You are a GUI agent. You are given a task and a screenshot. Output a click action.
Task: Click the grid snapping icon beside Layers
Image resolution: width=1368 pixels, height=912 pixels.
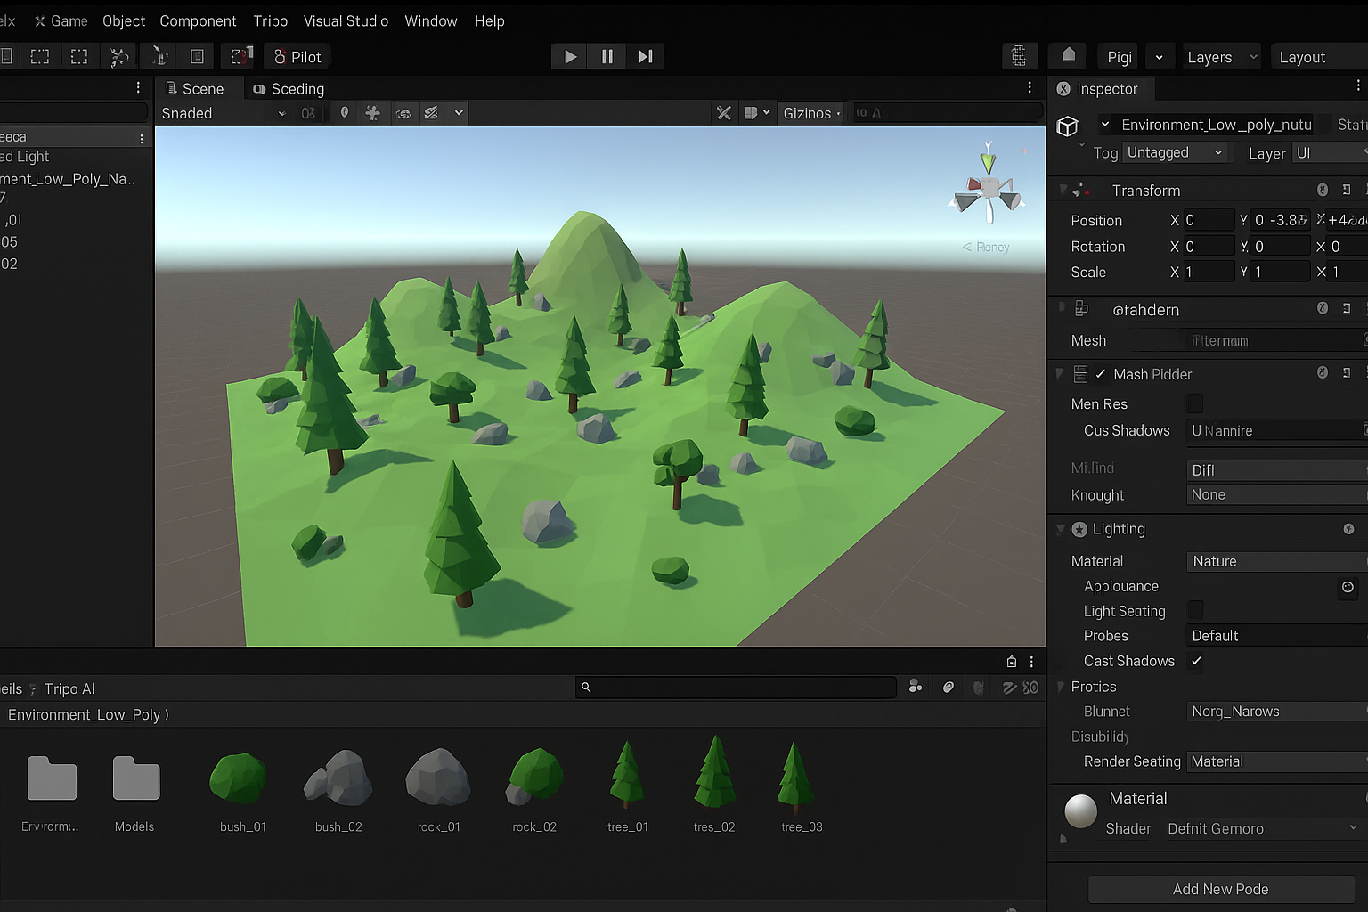pos(1020,55)
